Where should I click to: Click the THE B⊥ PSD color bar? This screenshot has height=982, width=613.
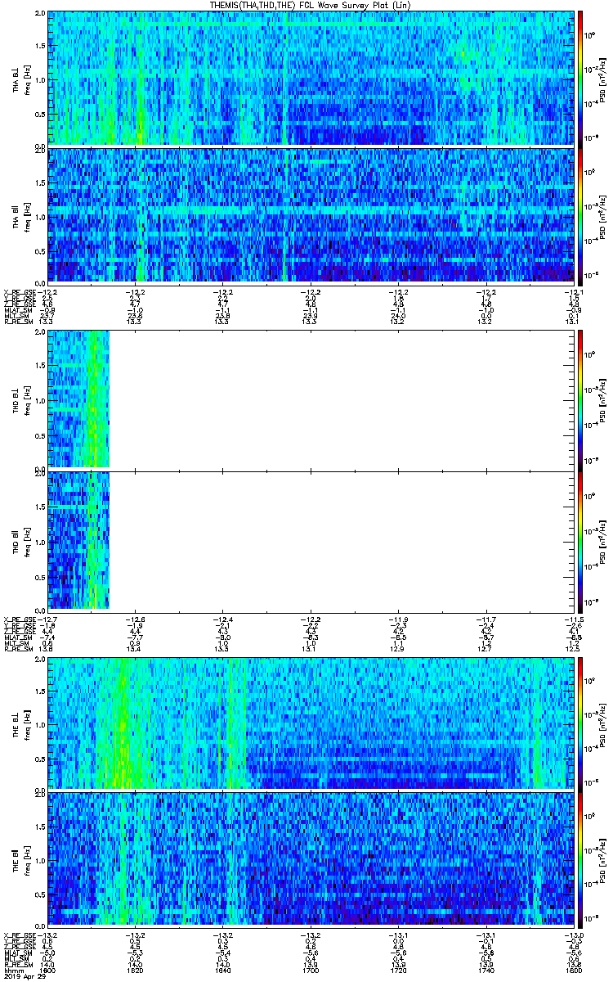point(580,723)
